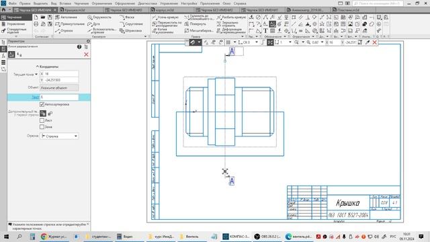Click the highlighted section line tool in ribbon
Screen dimensions: 430x242
coord(272,24)
